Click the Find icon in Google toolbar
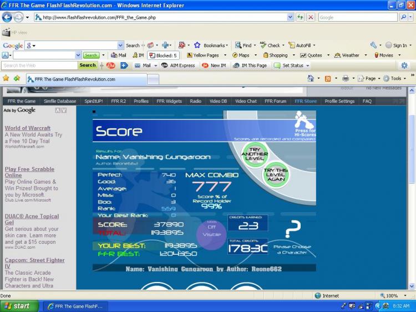Image resolution: width=416 pixels, height=312 pixels. tap(239, 46)
